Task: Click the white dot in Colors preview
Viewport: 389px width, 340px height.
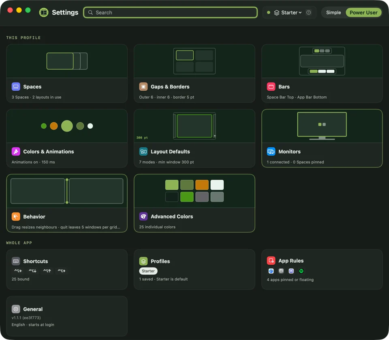Action: tap(90, 126)
